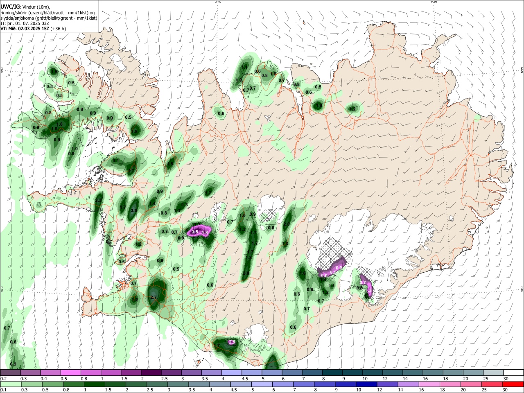The image size is (524, 393).
Task: Choose the bright pink 0.5 snow scale swatch
Action: (71, 373)
